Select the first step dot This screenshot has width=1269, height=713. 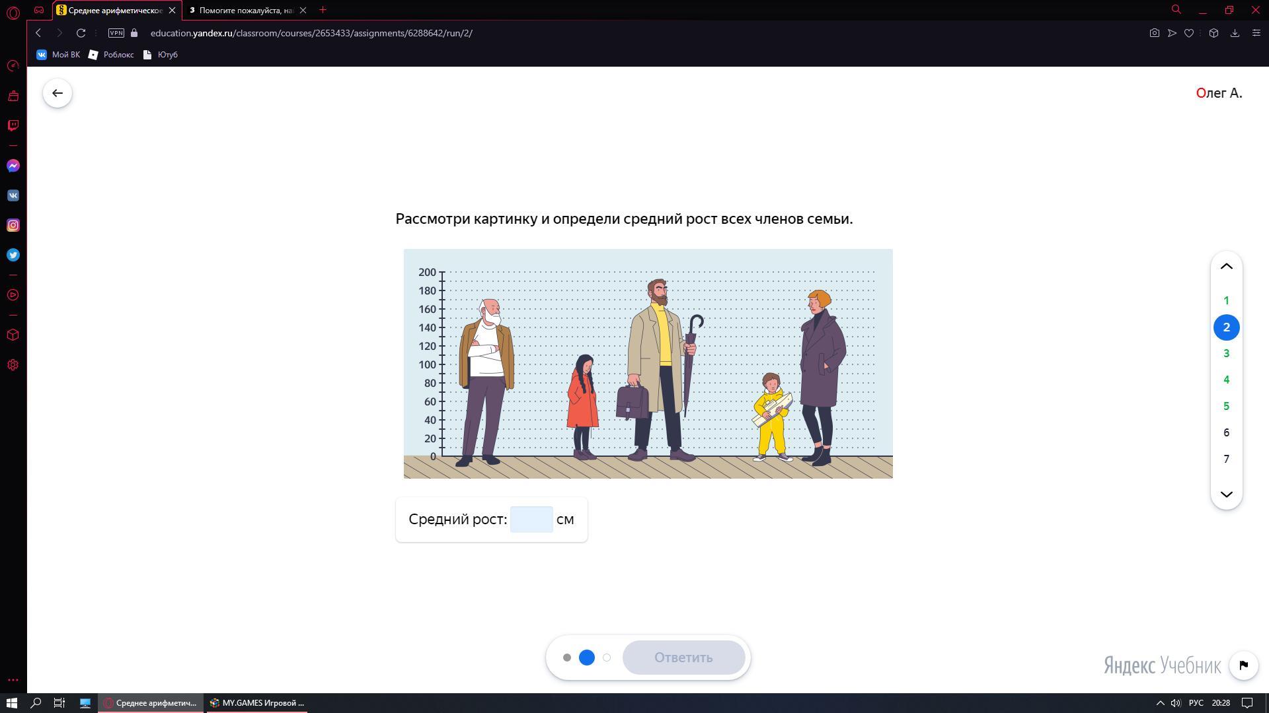pyautogui.click(x=567, y=658)
